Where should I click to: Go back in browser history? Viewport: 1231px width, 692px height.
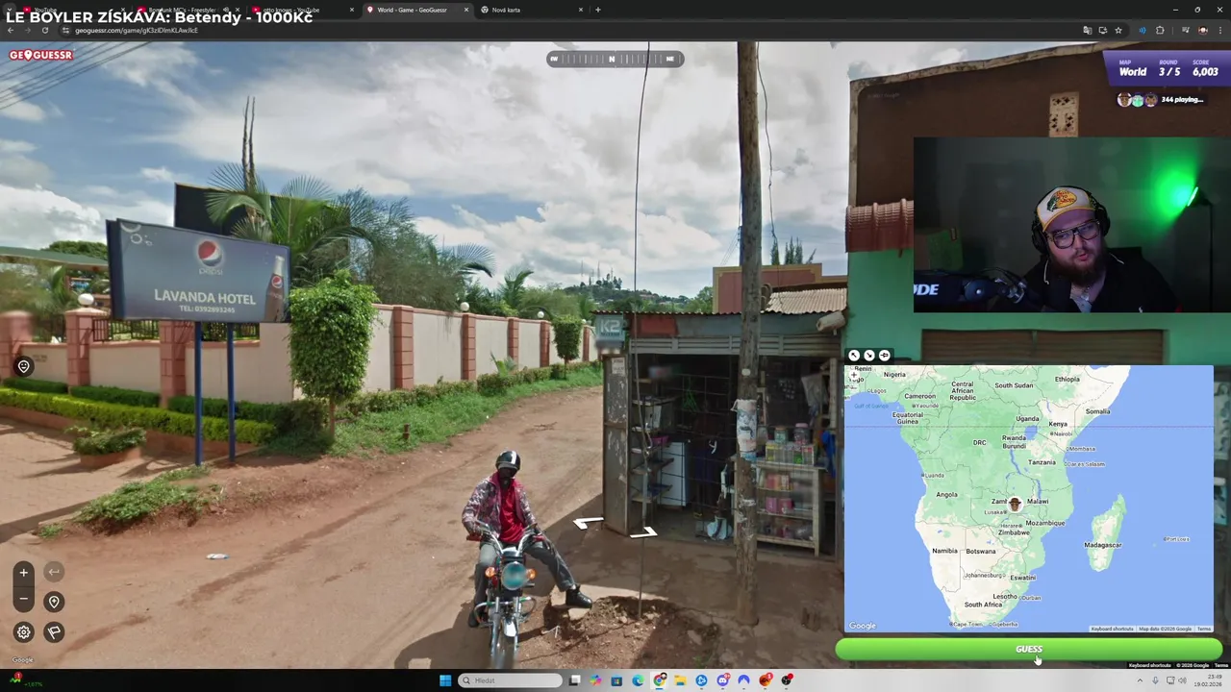pyautogui.click(x=11, y=30)
